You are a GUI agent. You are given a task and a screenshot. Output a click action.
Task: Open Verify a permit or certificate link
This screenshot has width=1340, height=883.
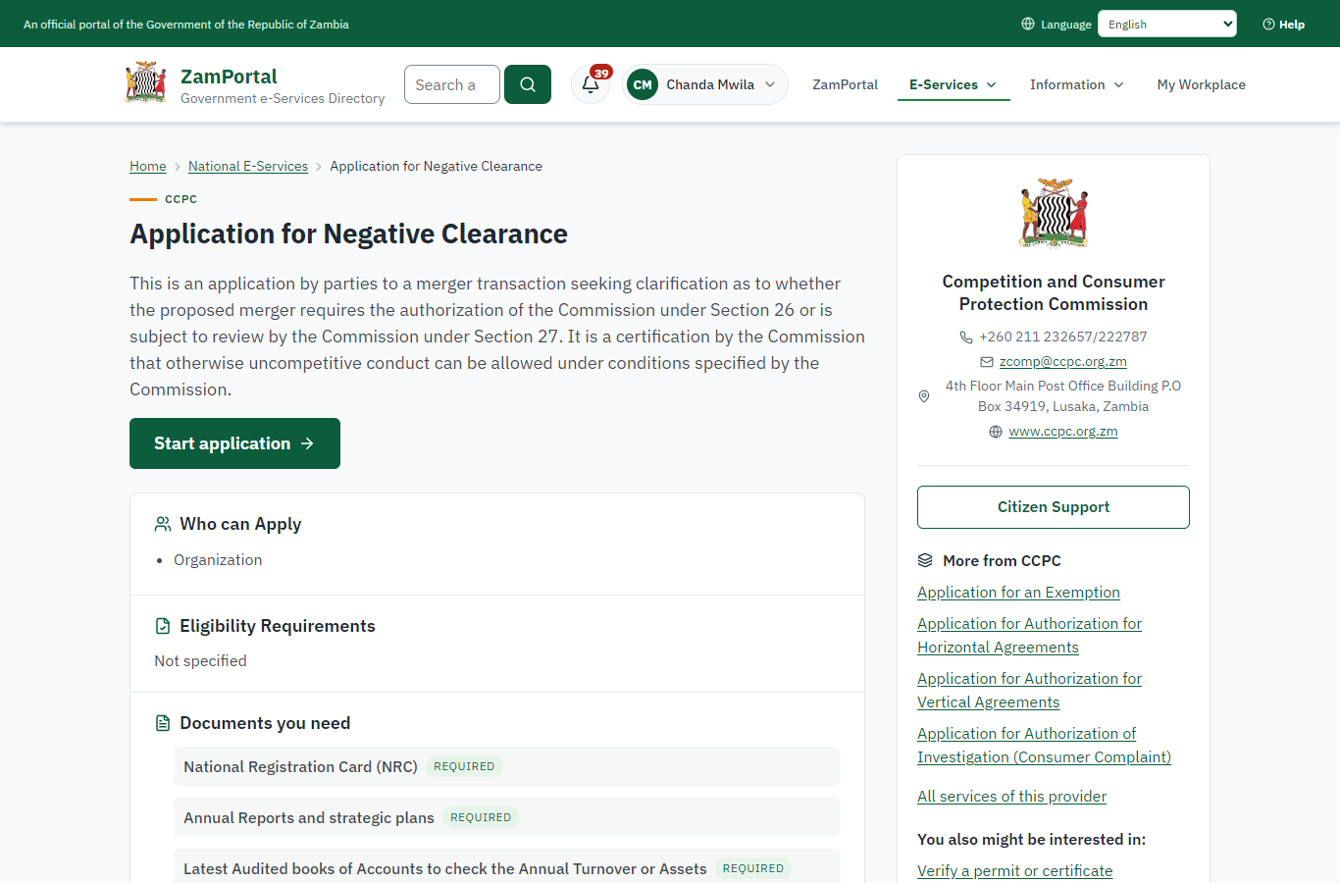pyautogui.click(x=1014, y=871)
